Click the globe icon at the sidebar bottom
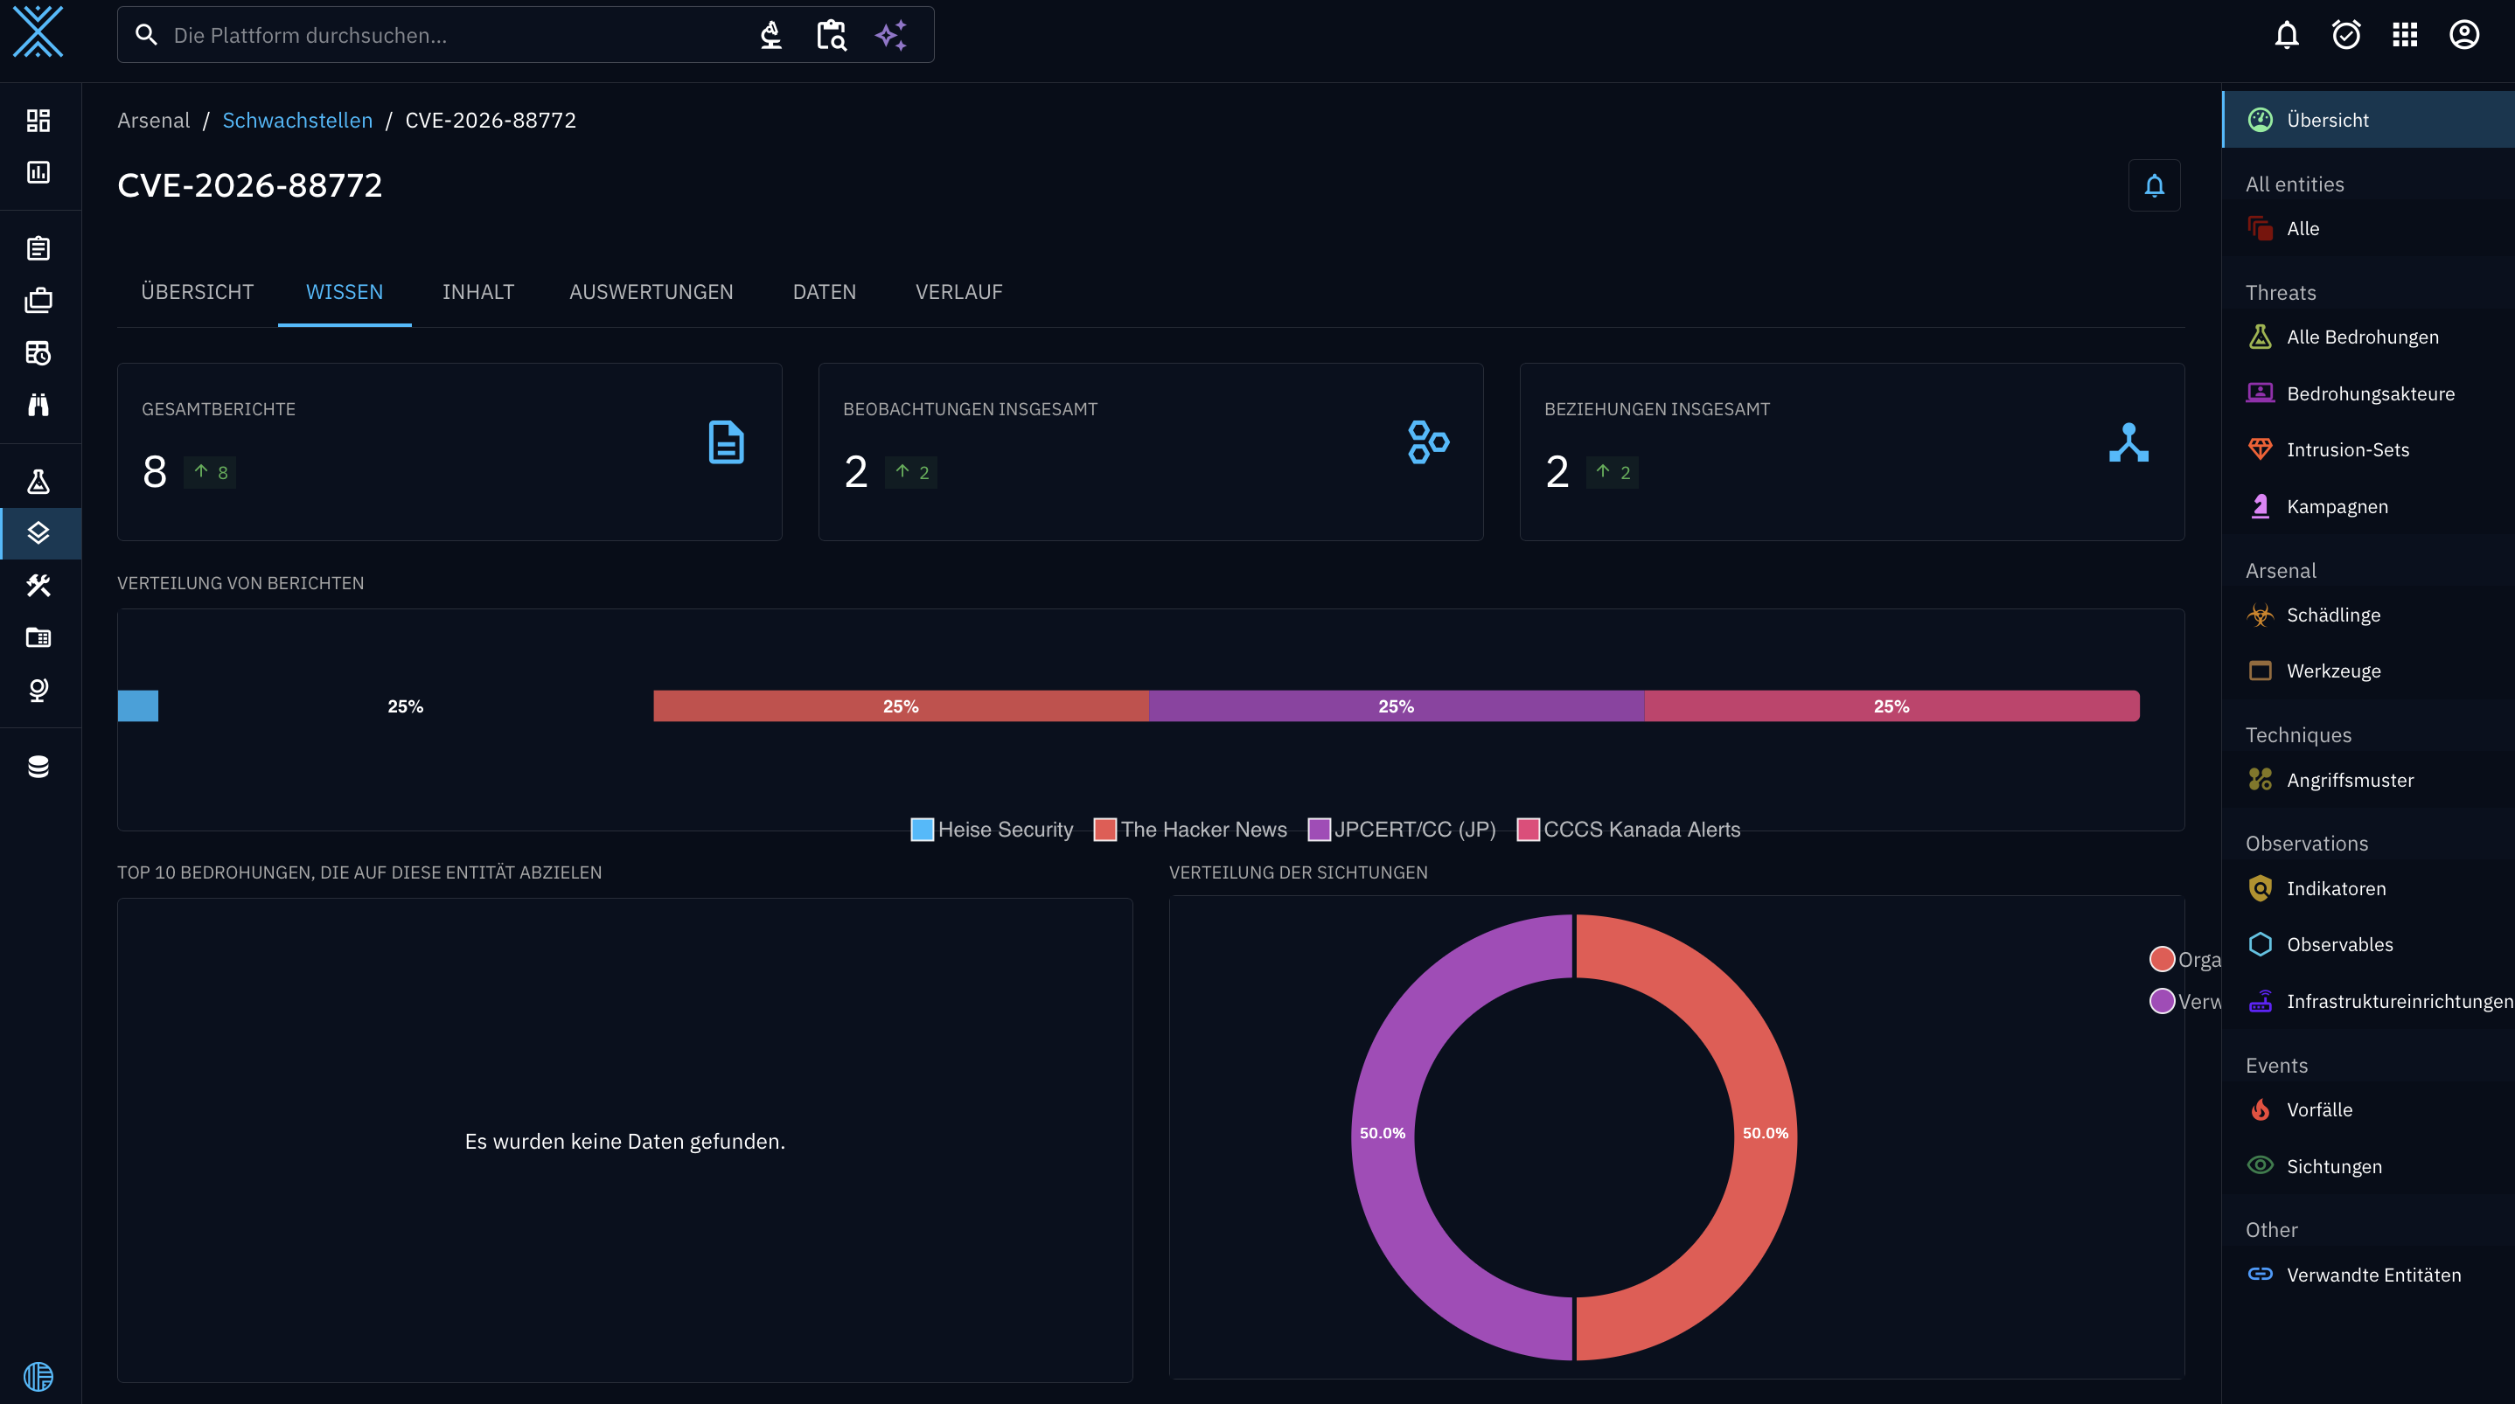The image size is (2515, 1404). (x=38, y=1377)
